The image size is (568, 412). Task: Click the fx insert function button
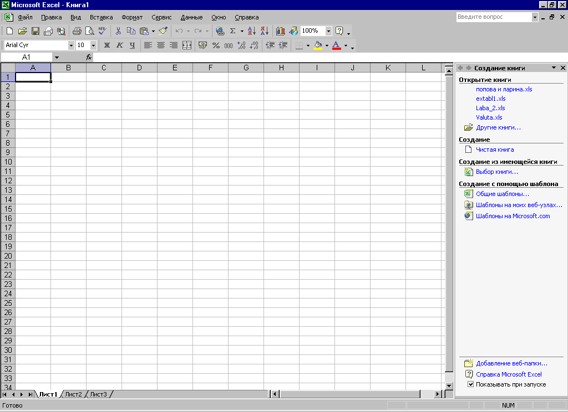pyautogui.click(x=88, y=58)
